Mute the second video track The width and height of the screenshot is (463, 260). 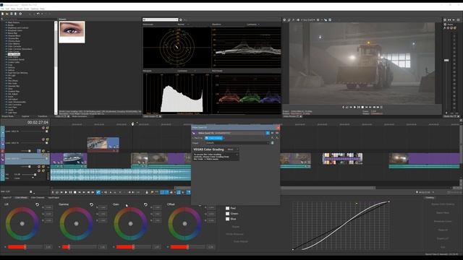(x=43, y=139)
